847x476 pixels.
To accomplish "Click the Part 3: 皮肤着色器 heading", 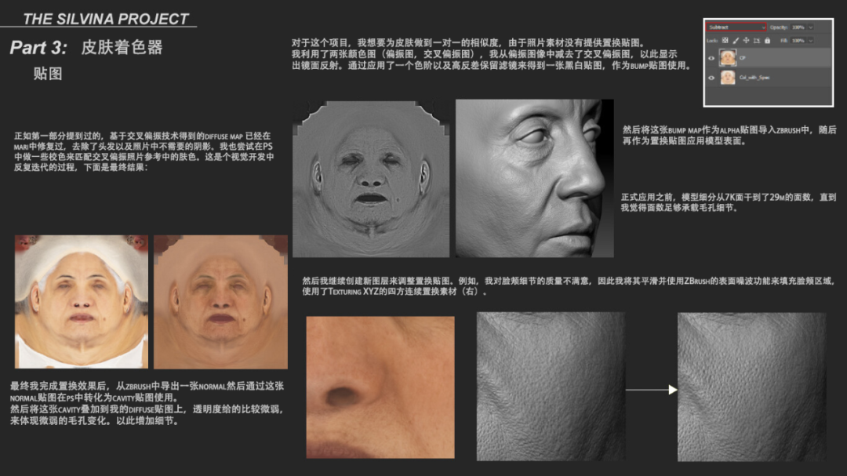I will tap(86, 48).
